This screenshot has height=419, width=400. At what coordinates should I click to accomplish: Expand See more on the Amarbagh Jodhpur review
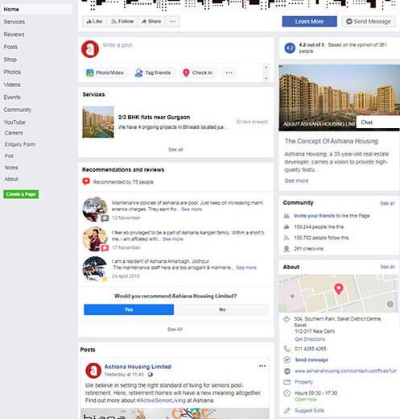pyautogui.click(x=246, y=268)
